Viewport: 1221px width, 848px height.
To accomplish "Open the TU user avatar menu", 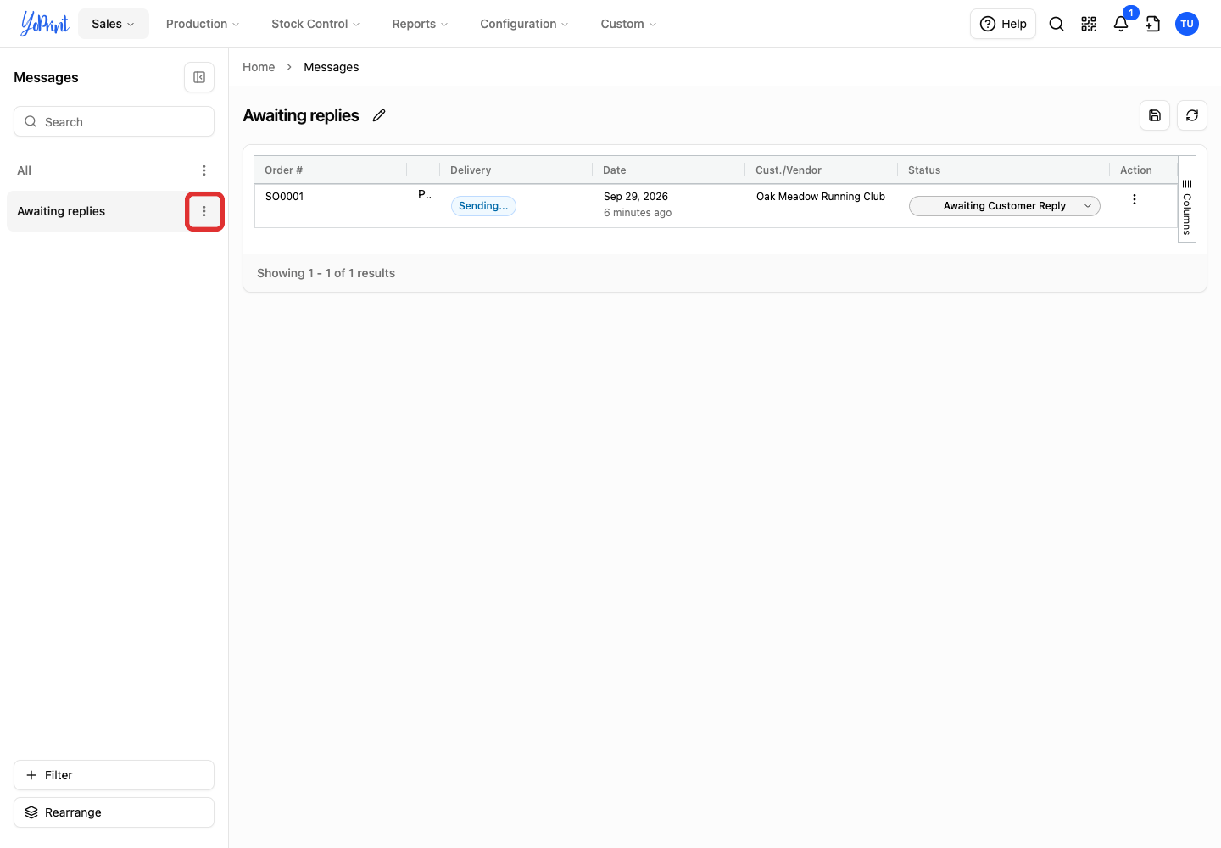I will click(1187, 24).
